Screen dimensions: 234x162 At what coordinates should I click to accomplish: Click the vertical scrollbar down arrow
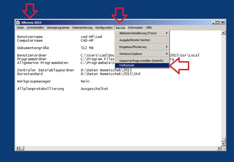[x=223, y=143]
